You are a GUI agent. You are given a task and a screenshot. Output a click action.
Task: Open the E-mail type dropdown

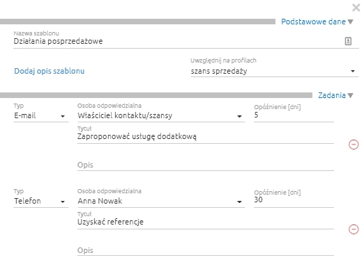click(41, 115)
